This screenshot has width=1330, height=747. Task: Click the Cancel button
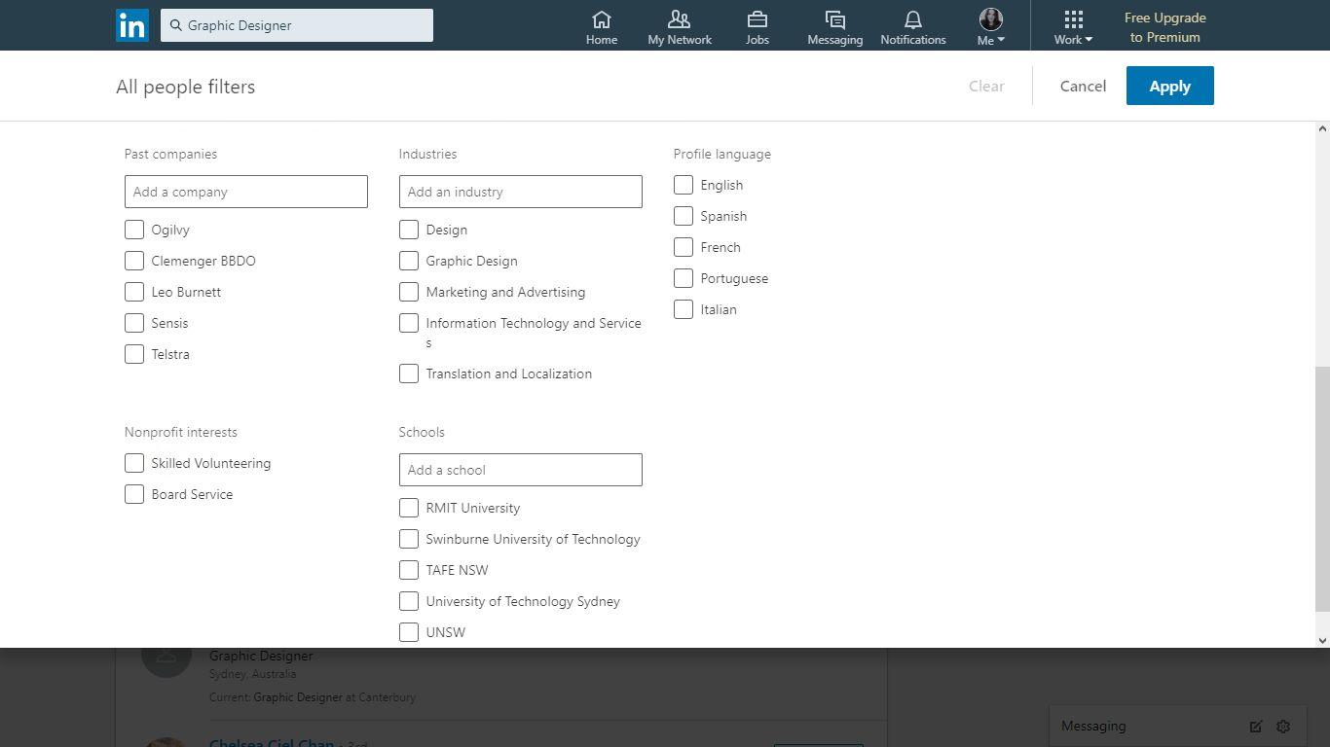1083,86
